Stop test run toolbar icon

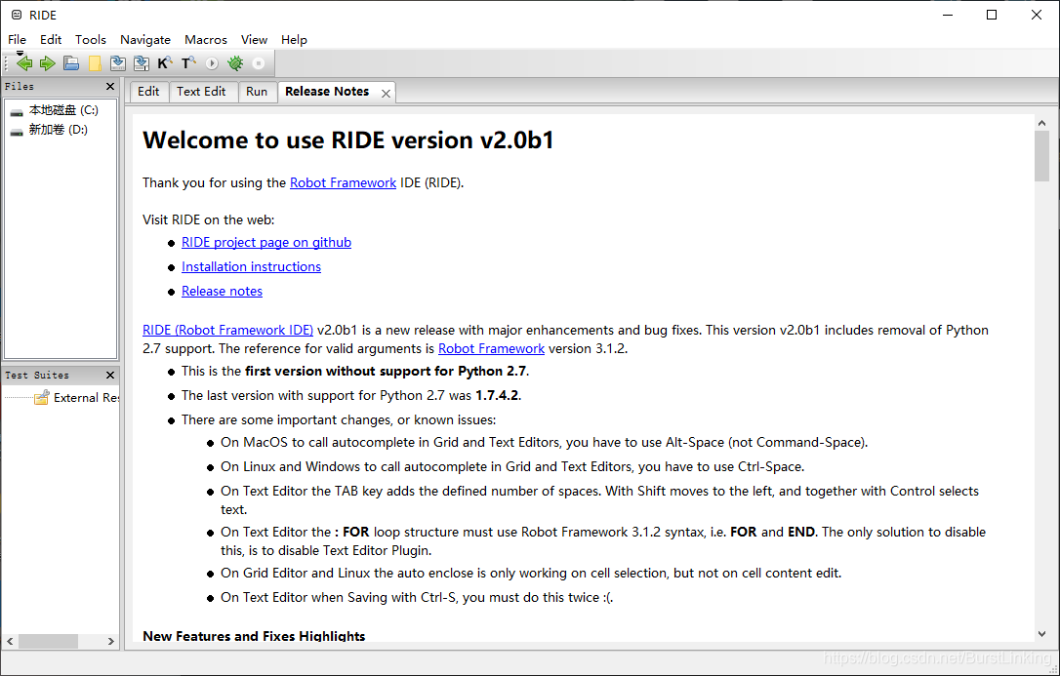coord(259,63)
